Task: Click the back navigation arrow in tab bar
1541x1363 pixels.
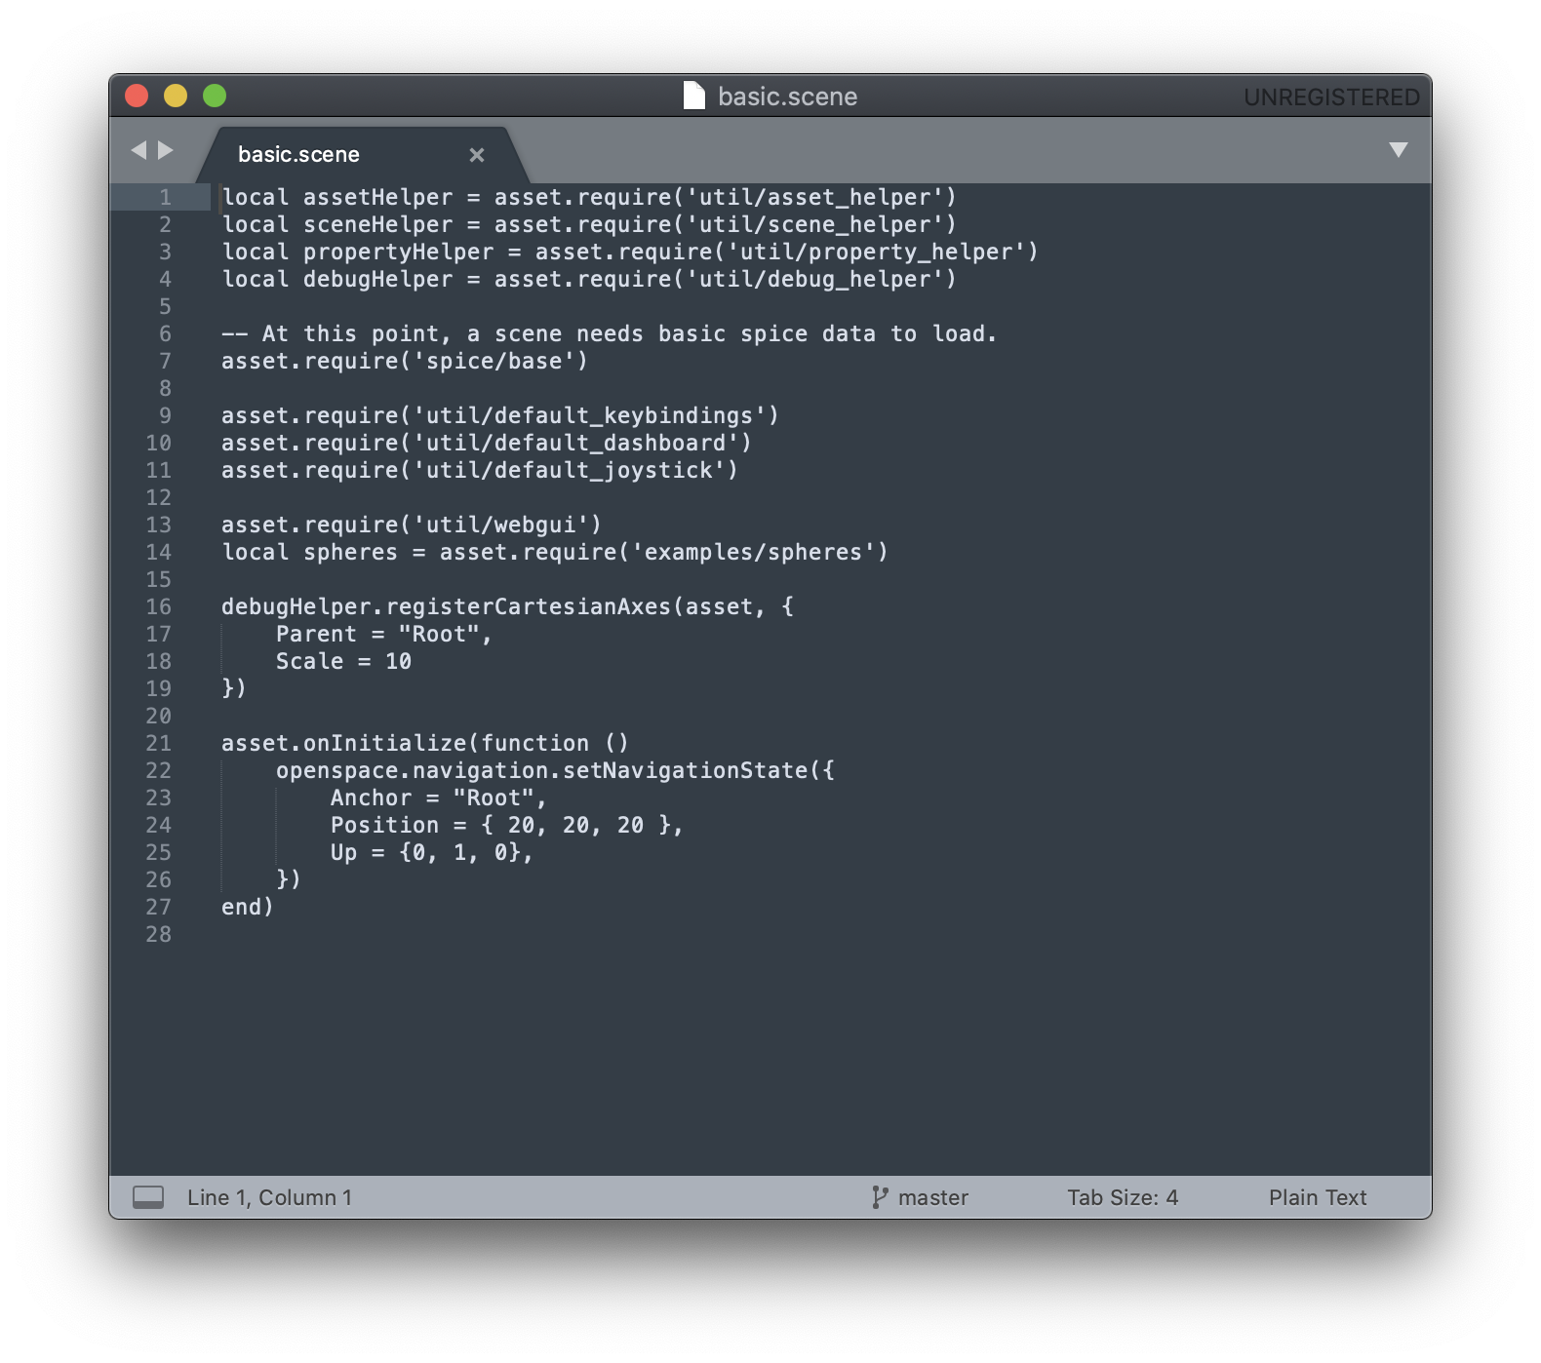Action: pyautogui.click(x=138, y=150)
